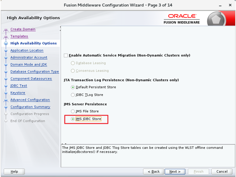
Task: Select JMS JDBC Store radio button
Action: point(73,119)
